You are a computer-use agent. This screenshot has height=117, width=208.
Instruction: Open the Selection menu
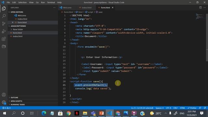(22, 2)
